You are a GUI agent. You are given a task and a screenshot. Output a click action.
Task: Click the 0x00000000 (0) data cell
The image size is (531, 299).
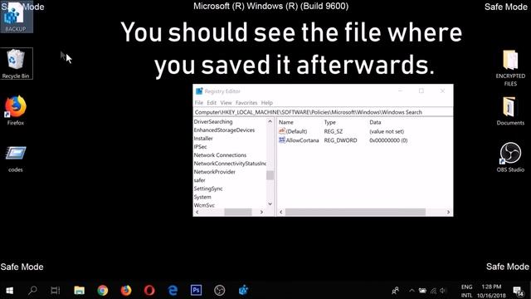pyautogui.click(x=388, y=140)
